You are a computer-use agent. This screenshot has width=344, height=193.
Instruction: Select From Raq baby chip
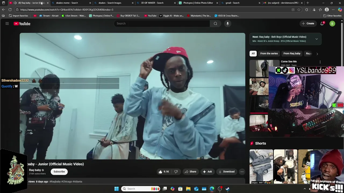pos(292,54)
